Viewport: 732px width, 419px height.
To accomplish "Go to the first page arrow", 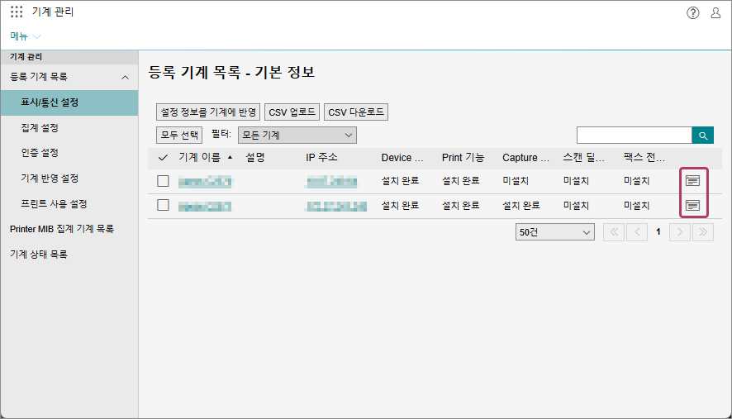I will click(x=614, y=232).
